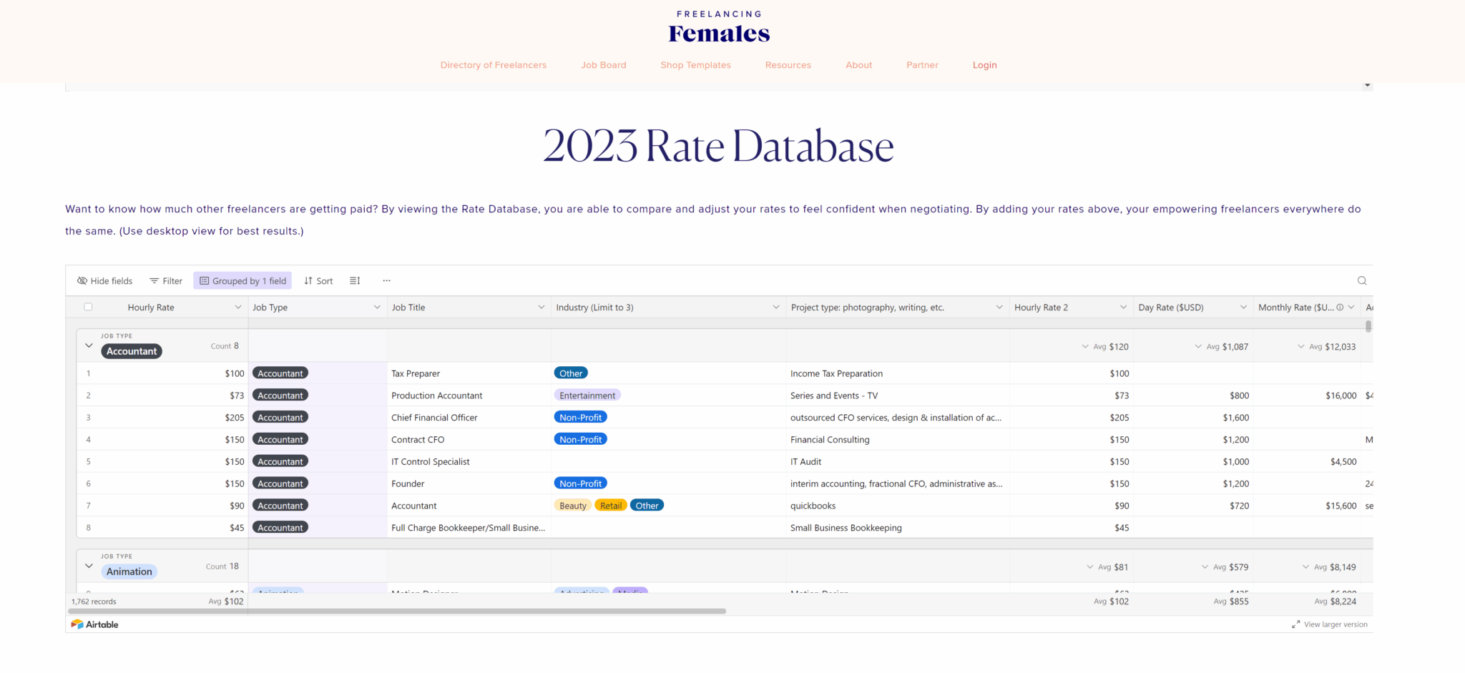Viewport: 1465px width, 673px height.
Task: Click Grouped by 1 field button
Action: 242,281
